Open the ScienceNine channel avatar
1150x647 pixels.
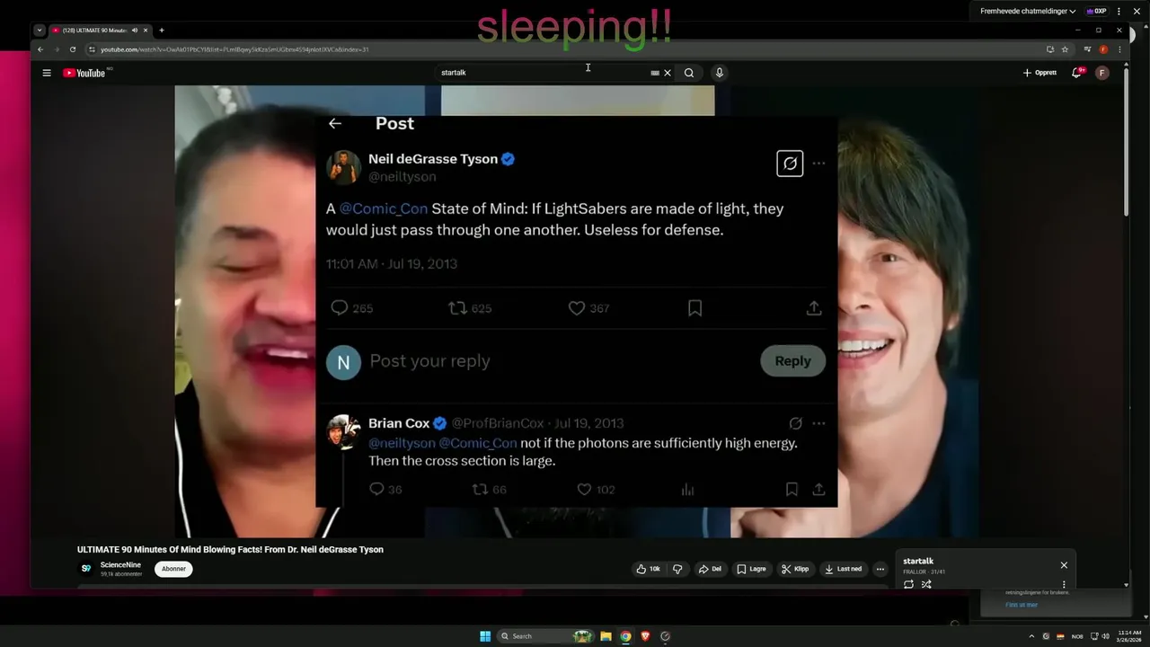pyautogui.click(x=86, y=569)
